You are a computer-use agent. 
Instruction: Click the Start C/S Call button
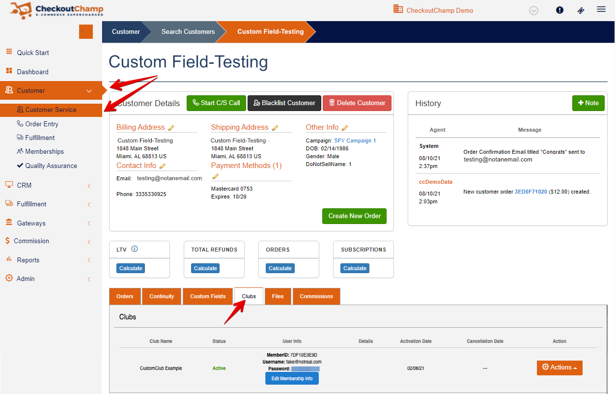coord(216,103)
